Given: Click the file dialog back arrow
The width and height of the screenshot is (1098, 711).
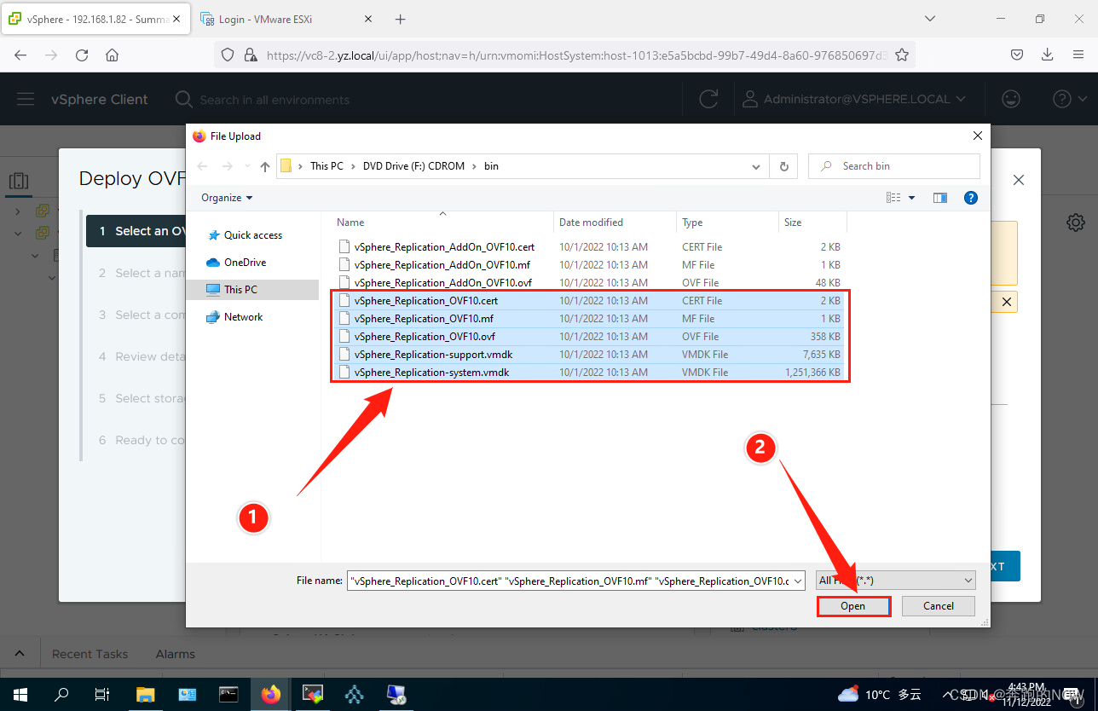Looking at the screenshot, I should click(202, 166).
